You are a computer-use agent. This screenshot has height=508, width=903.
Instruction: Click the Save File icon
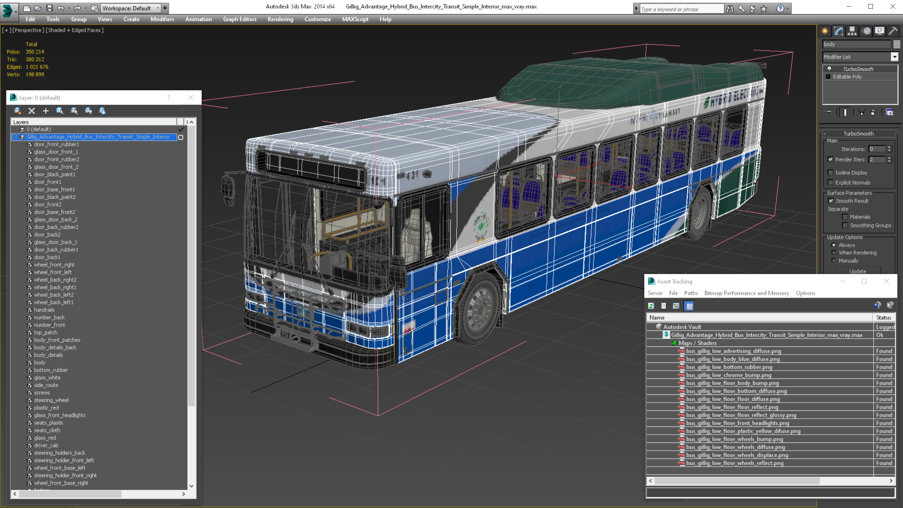(x=50, y=8)
